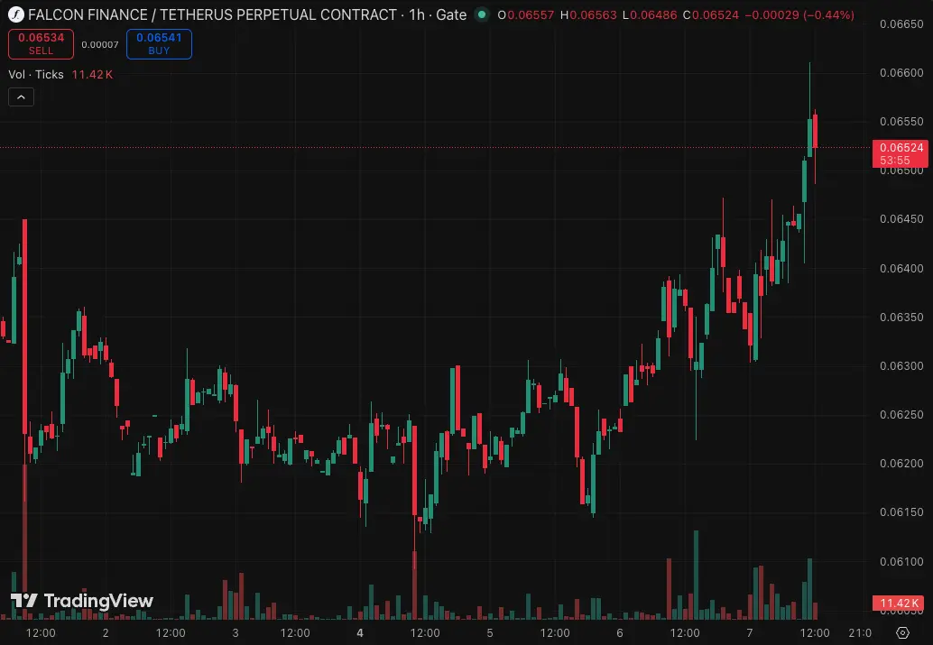Click the 0.06150 price axis label
Viewport: 933px width, 645px height.
(901, 512)
